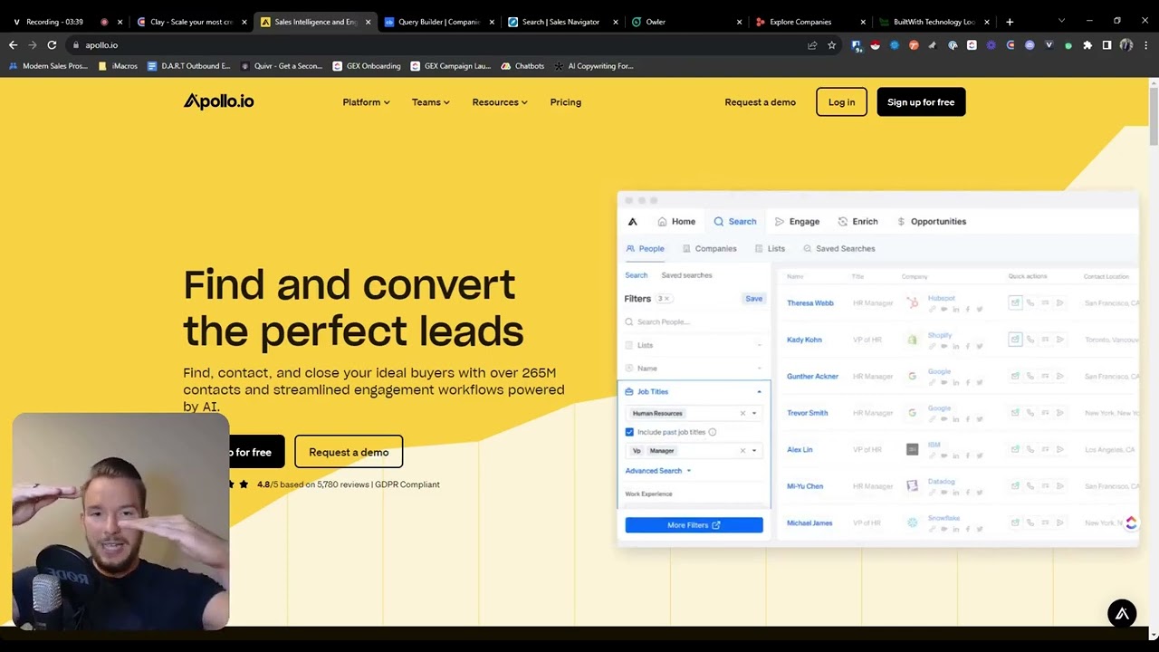Open the Extensions puzzle icon
Viewport: 1159px width, 652px height.
(x=1087, y=44)
